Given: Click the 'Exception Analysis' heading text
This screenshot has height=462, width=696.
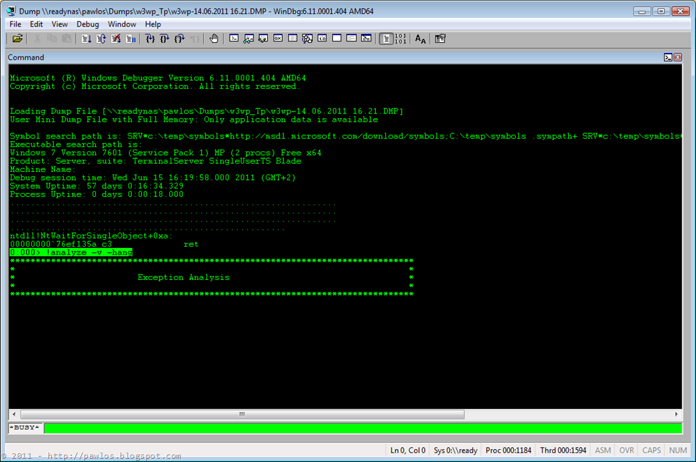Looking at the screenshot, I should (x=184, y=277).
